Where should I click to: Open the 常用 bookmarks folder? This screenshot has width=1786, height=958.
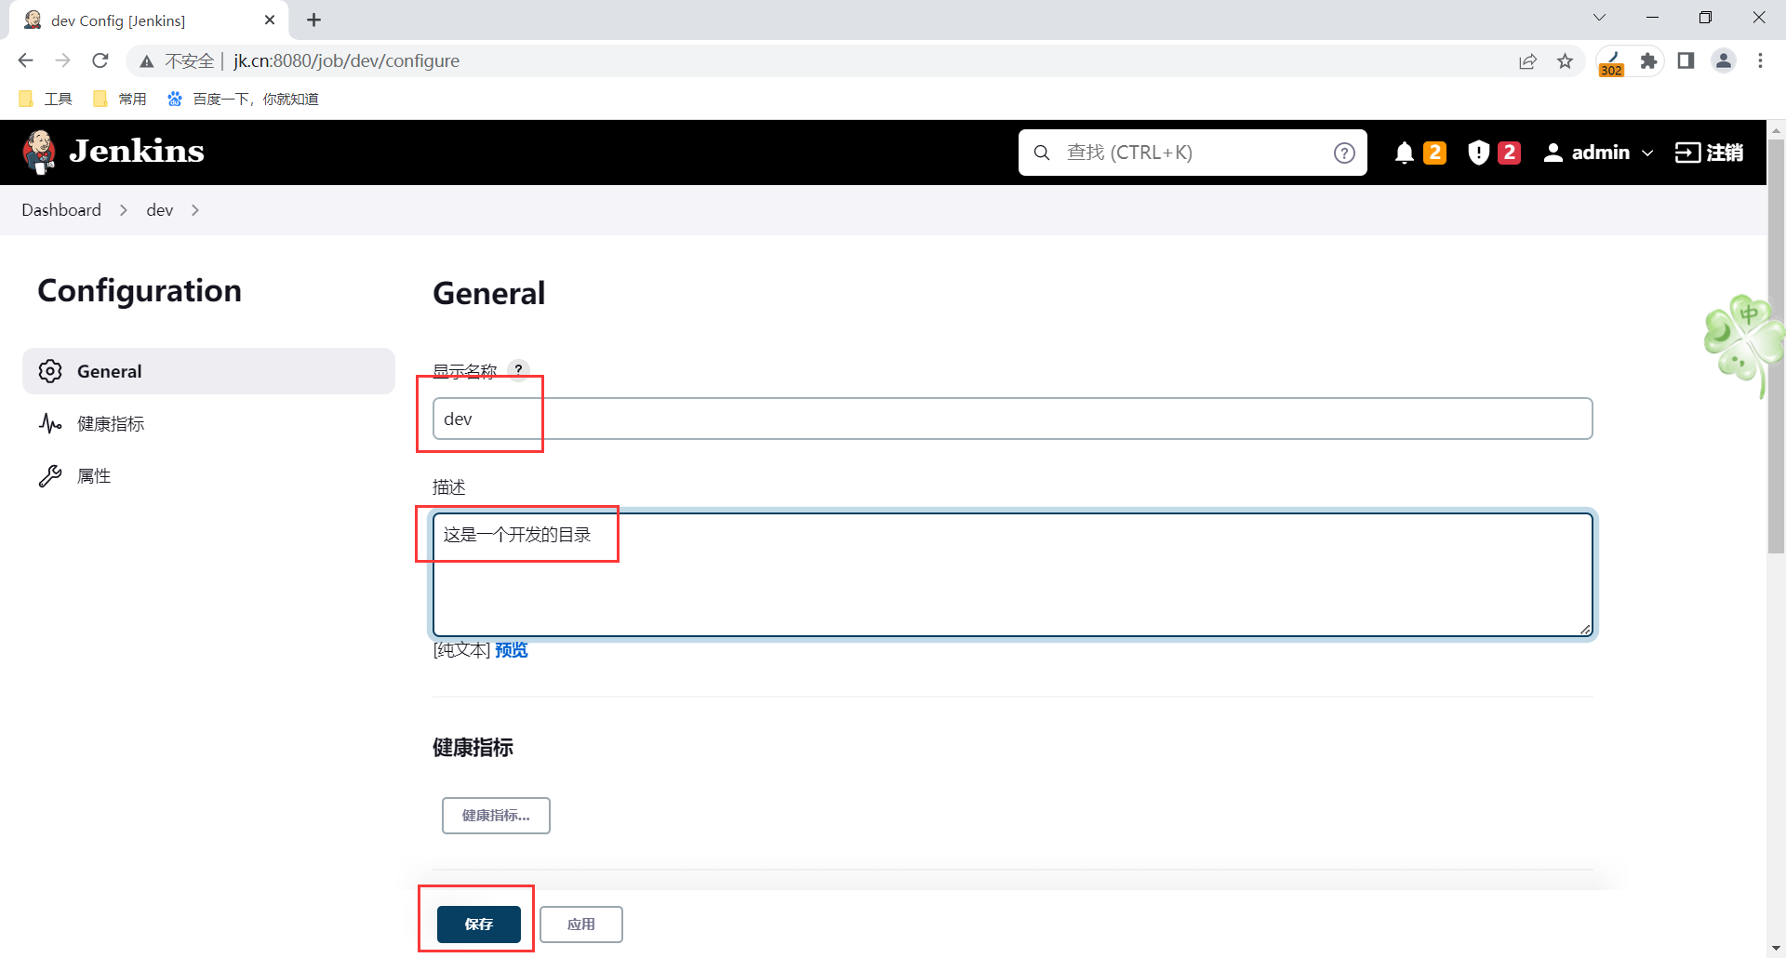tap(120, 99)
